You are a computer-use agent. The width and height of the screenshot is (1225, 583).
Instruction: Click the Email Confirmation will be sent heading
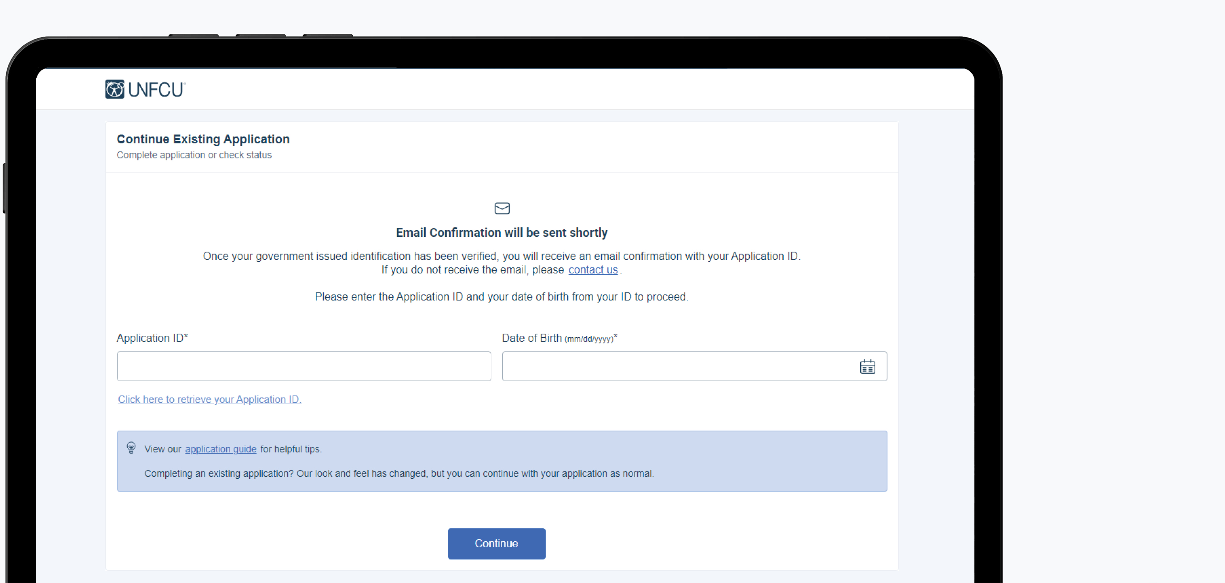tap(502, 232)
